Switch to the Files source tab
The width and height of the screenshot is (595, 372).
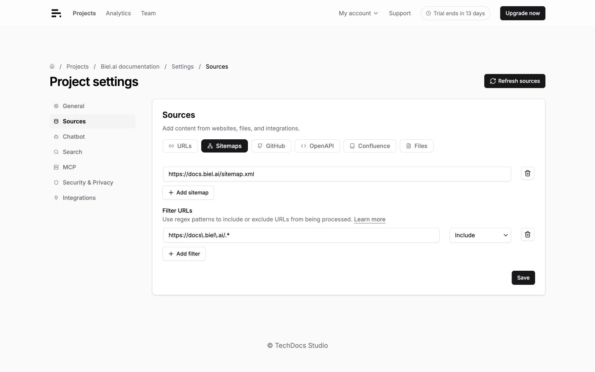pyautogui.click(x=416, y=146)
